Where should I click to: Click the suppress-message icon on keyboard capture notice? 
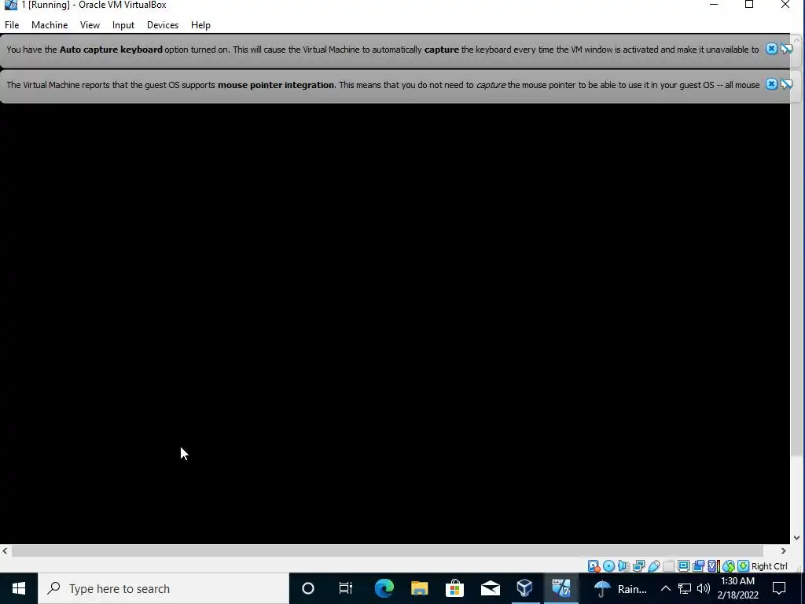[786, 49]
